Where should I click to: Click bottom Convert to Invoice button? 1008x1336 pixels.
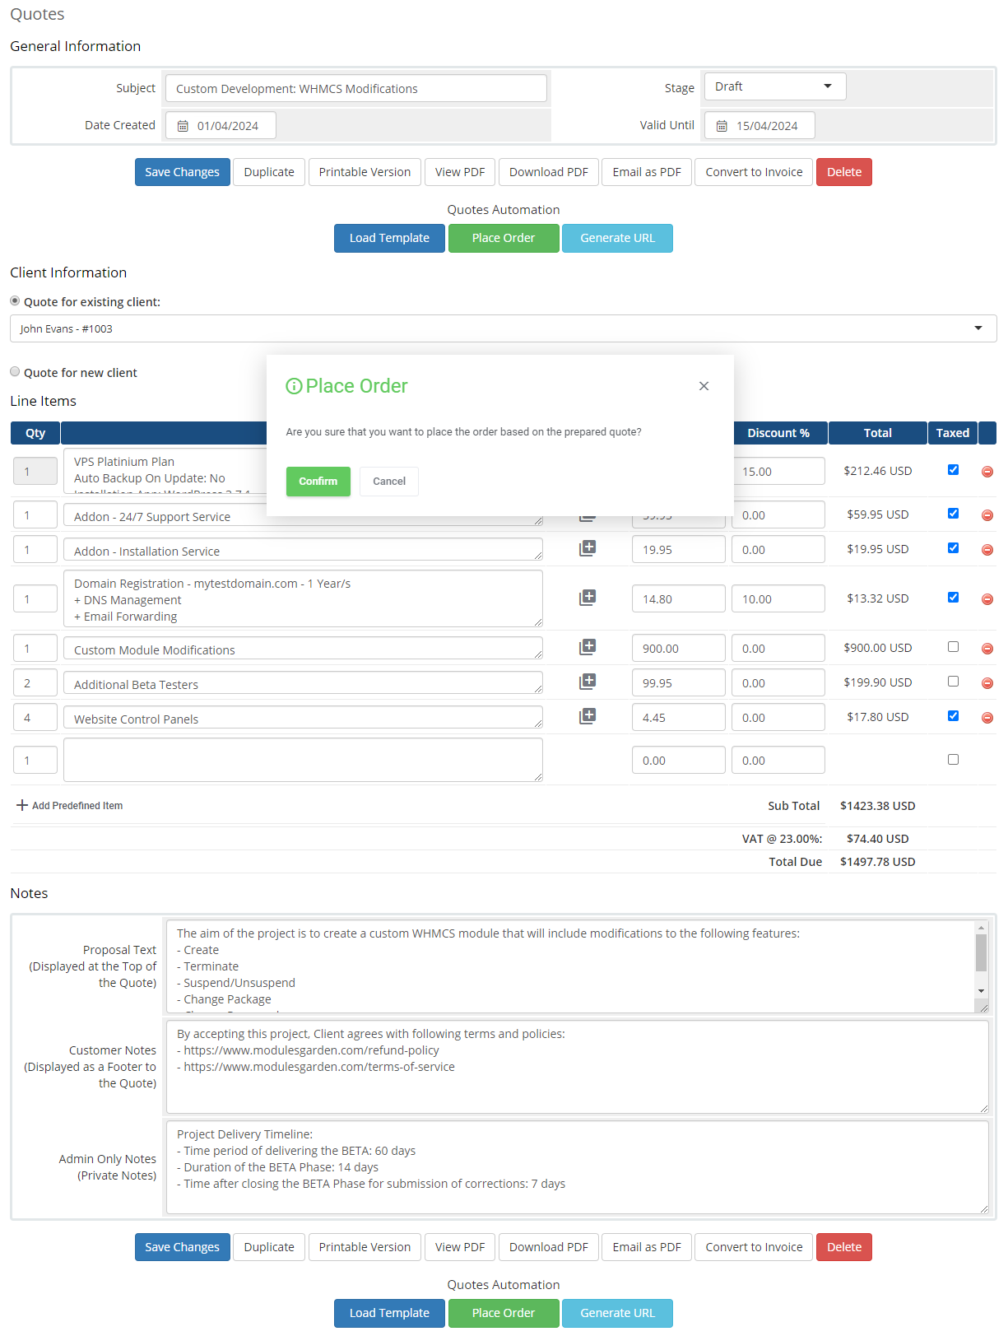coord(754,1247)
